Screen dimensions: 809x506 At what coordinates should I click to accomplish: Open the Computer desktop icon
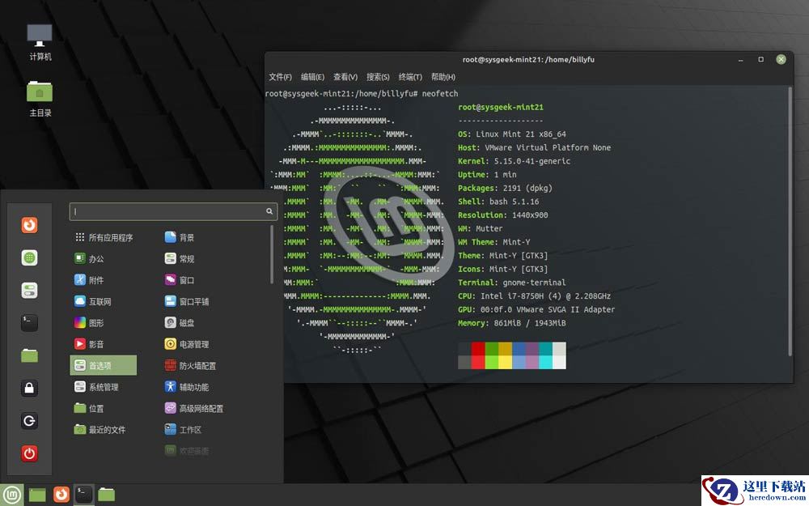(40, 42)
